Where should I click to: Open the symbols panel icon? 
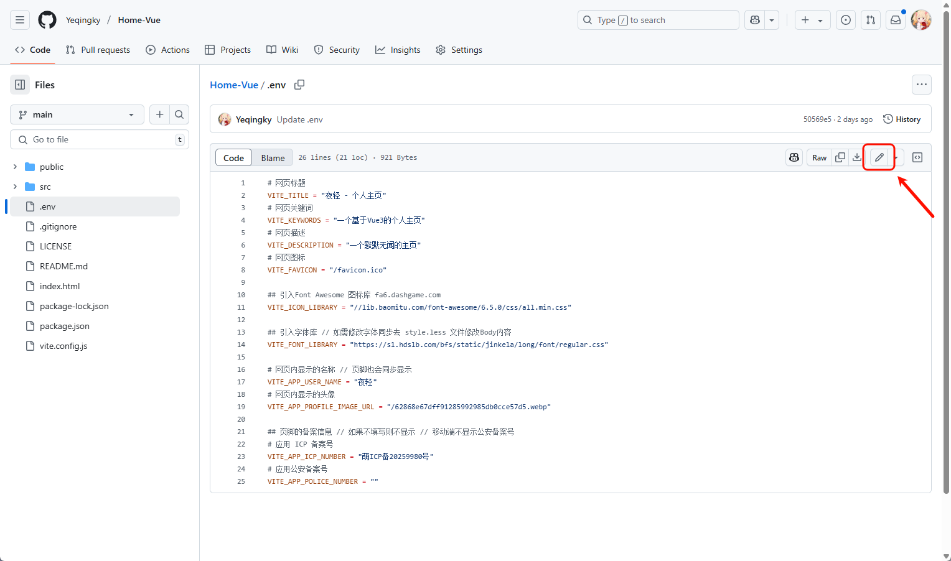coord(917,158)
